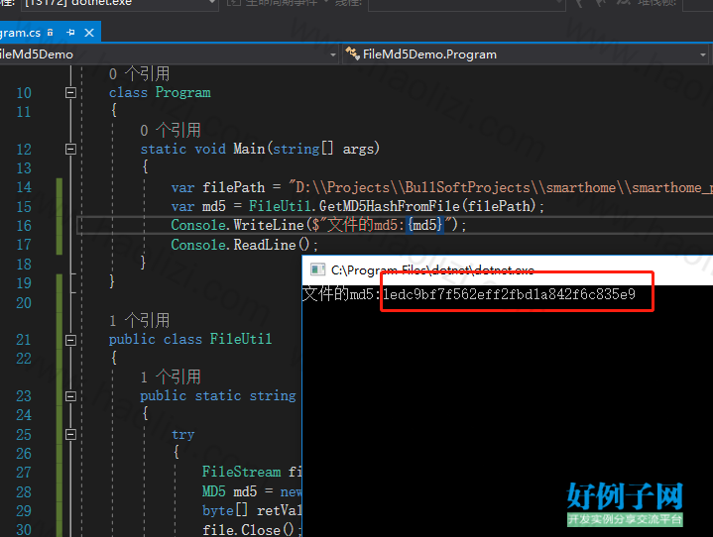The height and width of the screenshot is (537, 713).
Task: Click the try keyword on line 25
Action: click(x=182, y=435)
